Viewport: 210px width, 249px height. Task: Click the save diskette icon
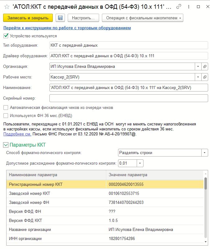click(x=60, y=18)
